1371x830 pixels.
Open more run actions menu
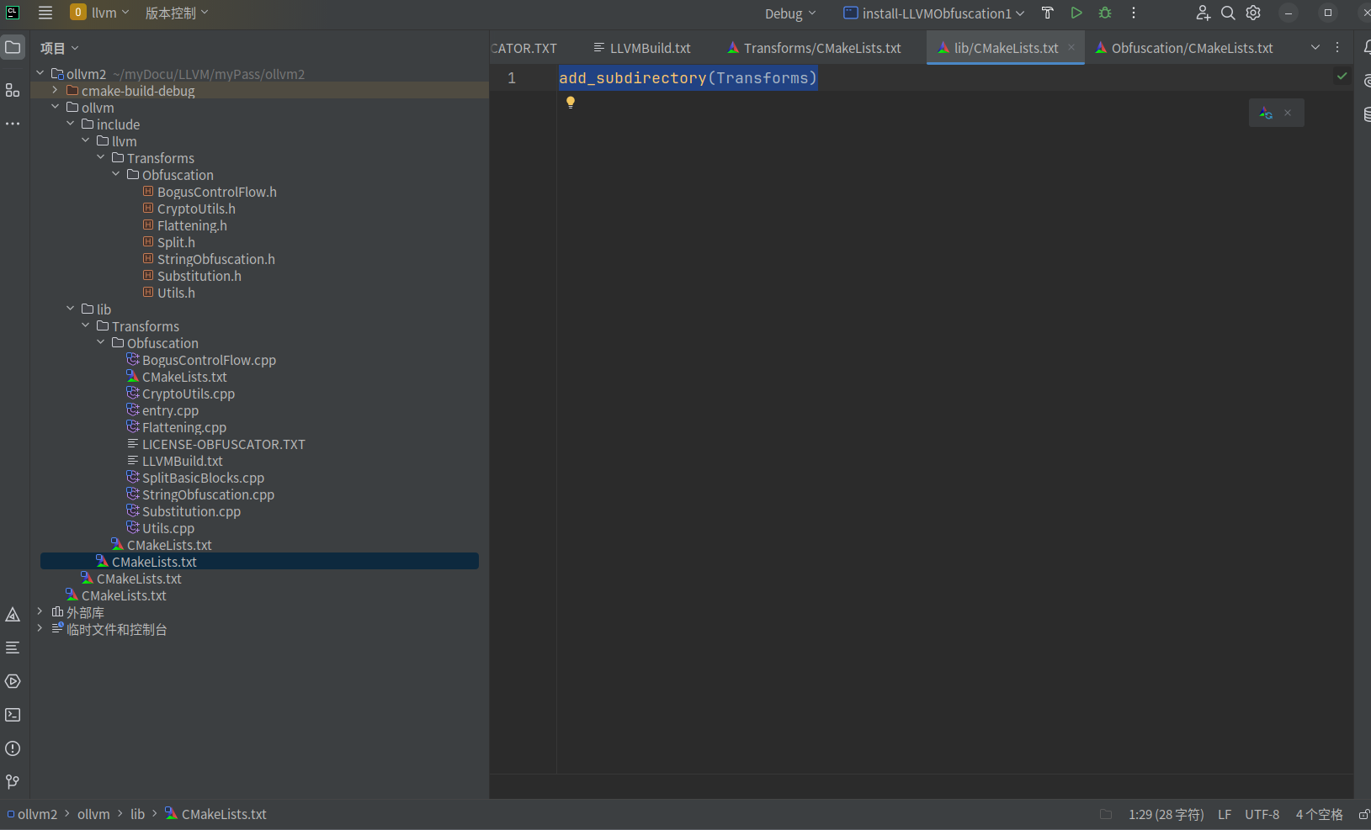(x=1134, y=13)
